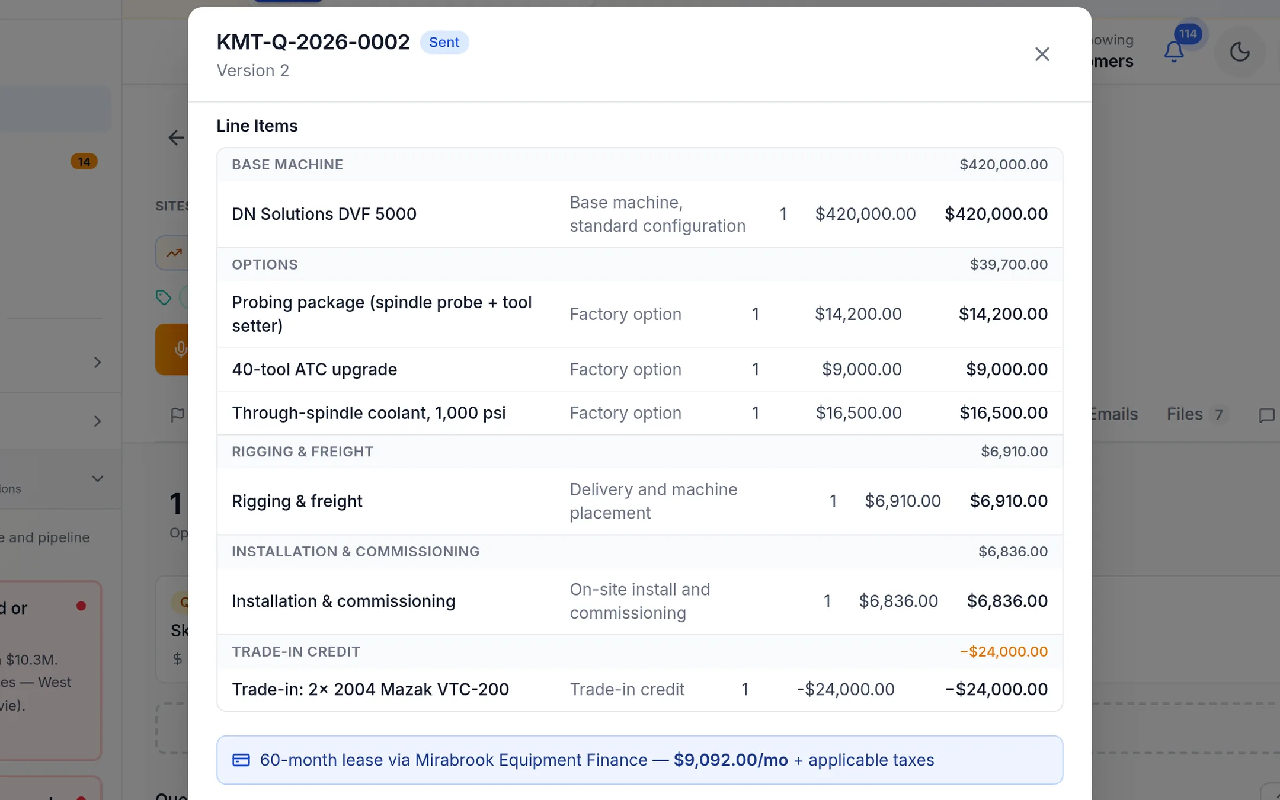
Task: Close the KMT-Q-2026-0002 quote dialog
Action: tap(1042, 54)
